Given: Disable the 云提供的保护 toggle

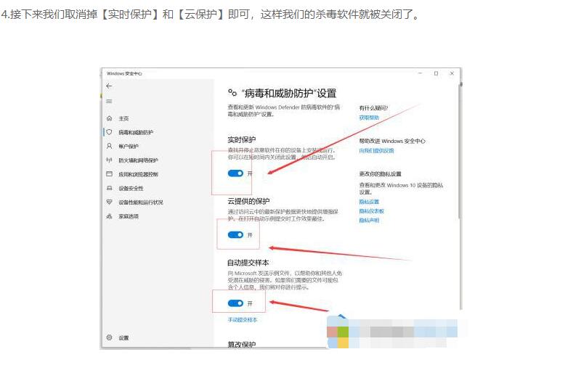Looking at the screenshot, I should coord(235,235).
